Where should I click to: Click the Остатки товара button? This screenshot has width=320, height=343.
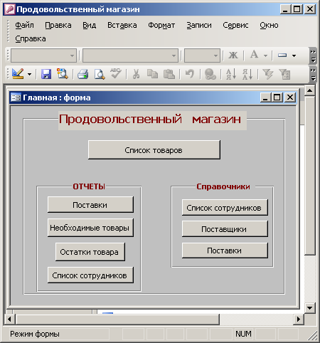pyautogui.click(x=90, y=252)
